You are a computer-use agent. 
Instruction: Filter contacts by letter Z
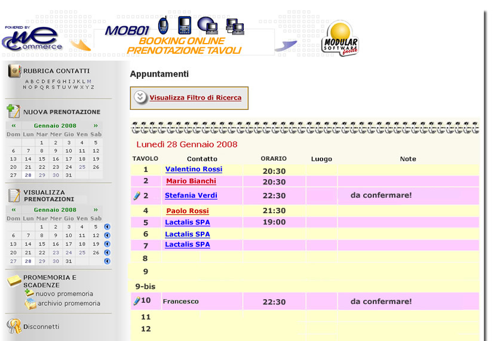click(x=92, y=87)
